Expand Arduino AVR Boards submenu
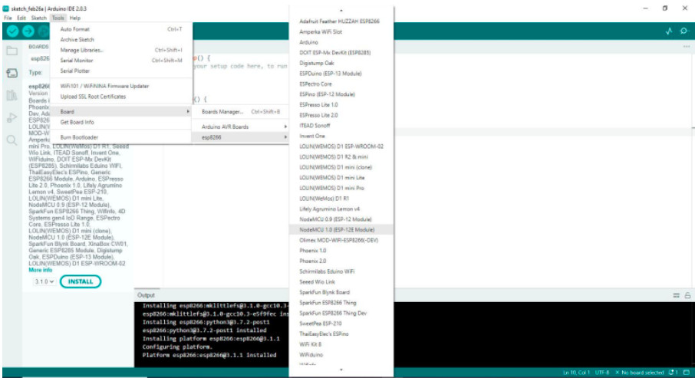Screen dimensions: 695x378 point(240,127)
